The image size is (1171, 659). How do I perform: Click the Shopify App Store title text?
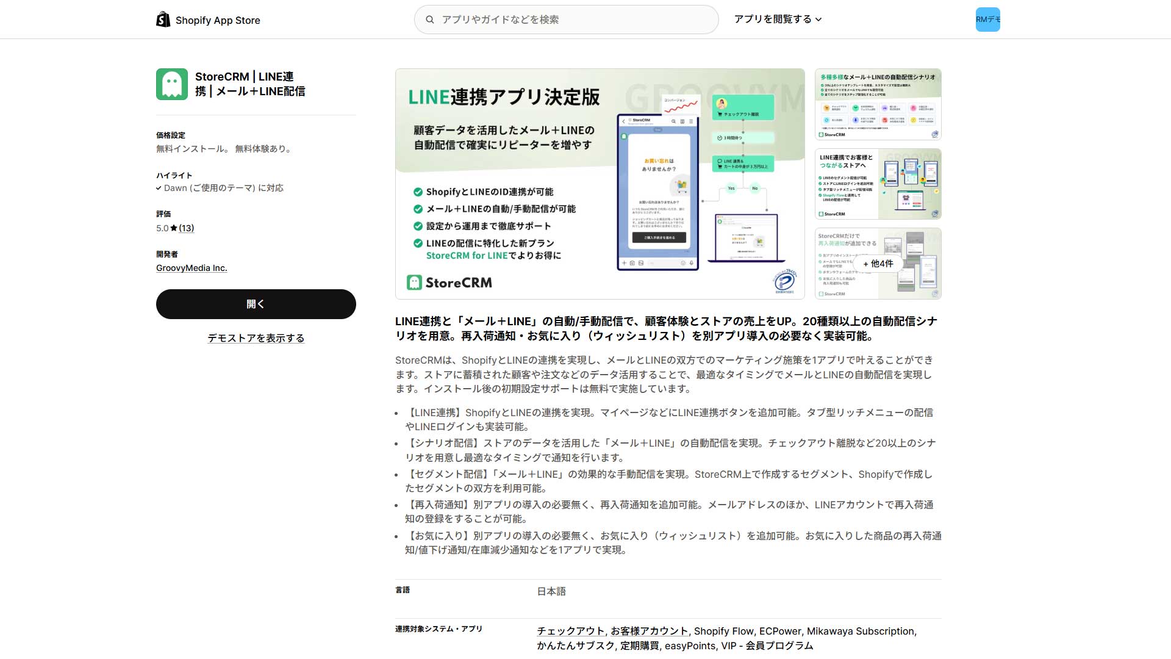[x=218, y=20]
